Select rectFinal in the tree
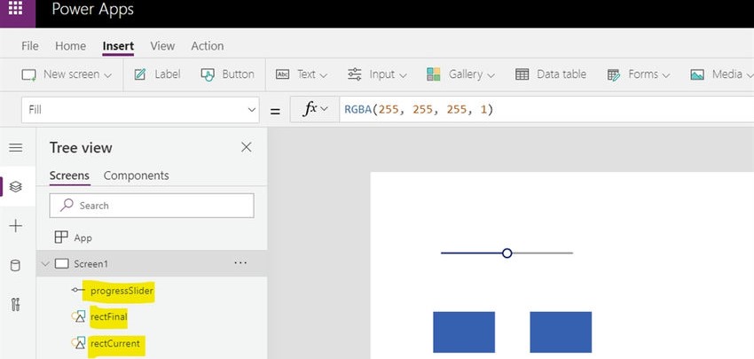This screenshot has height=359, width=754. coord(109,316)
